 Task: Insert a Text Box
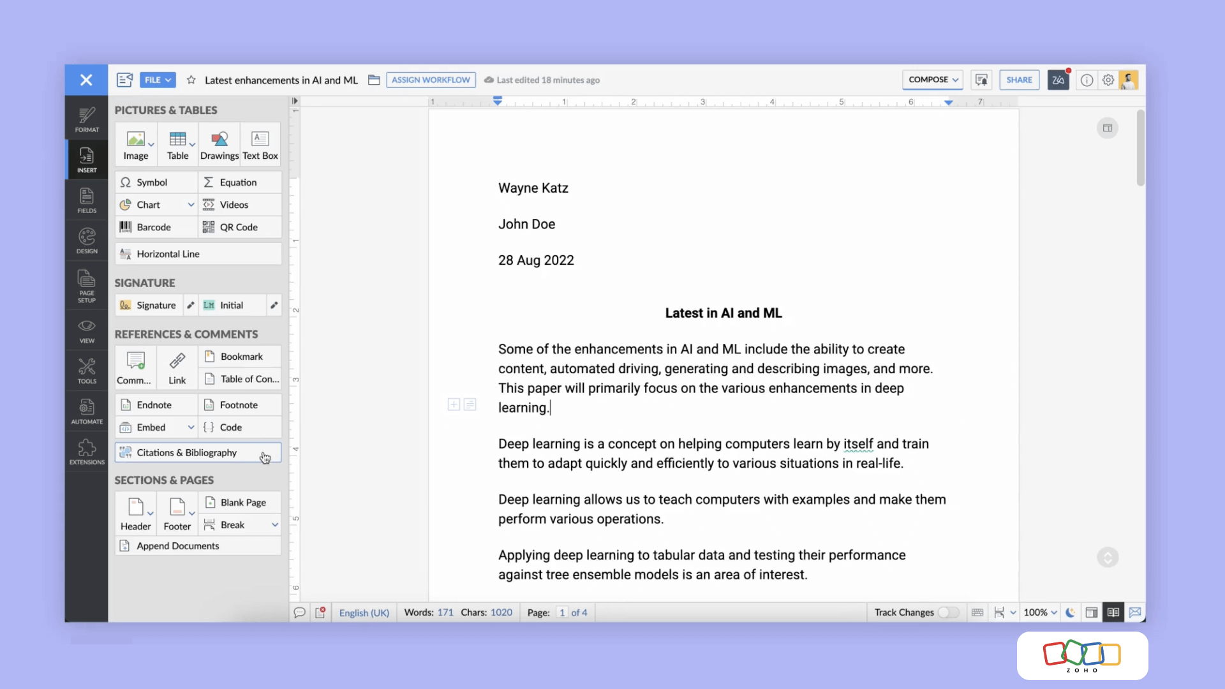click(260, 145)
